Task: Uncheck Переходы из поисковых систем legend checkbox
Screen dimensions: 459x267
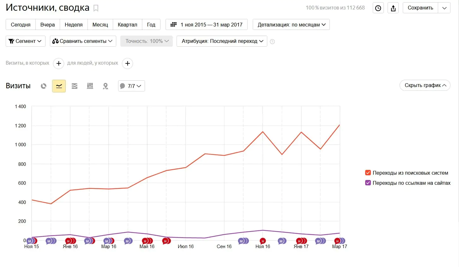Action: (368, 173)
